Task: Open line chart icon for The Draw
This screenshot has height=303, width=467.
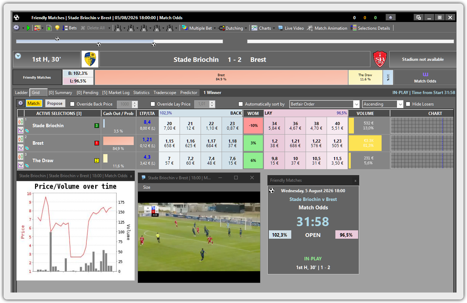Action: click(x=21, y=165)
